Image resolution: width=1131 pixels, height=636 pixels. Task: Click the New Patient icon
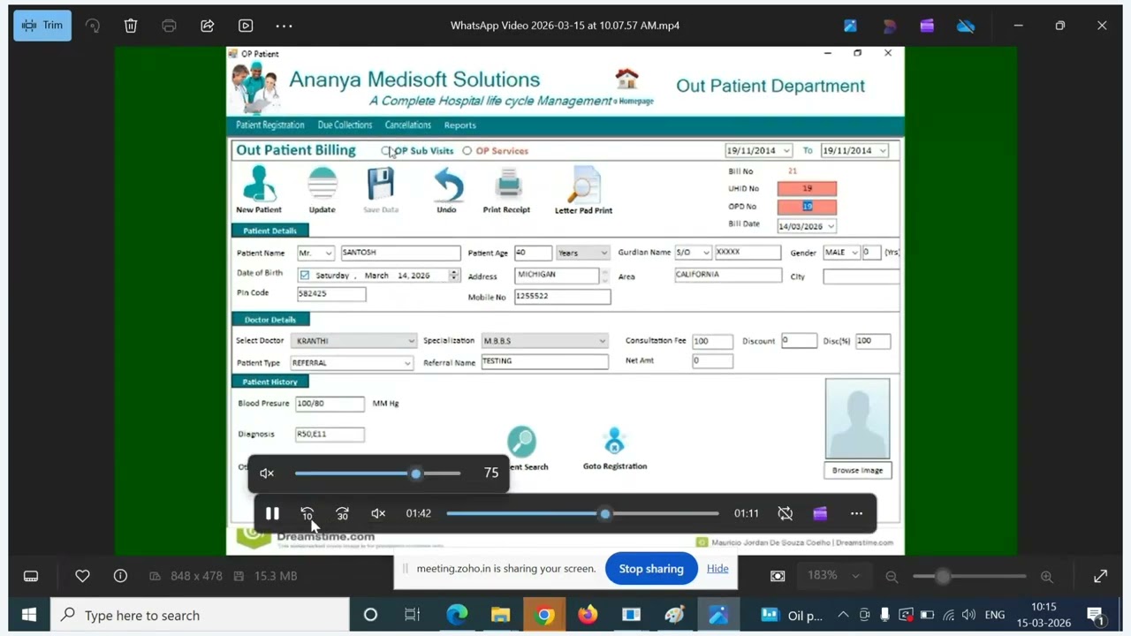(259, 185)
